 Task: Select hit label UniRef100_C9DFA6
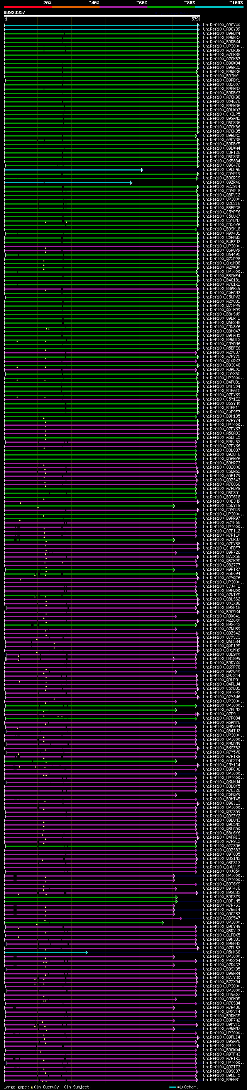click(221, 170)
